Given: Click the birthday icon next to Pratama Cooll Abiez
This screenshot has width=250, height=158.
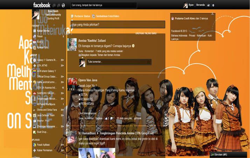Looking at the screenshot, I should [173, 18].
